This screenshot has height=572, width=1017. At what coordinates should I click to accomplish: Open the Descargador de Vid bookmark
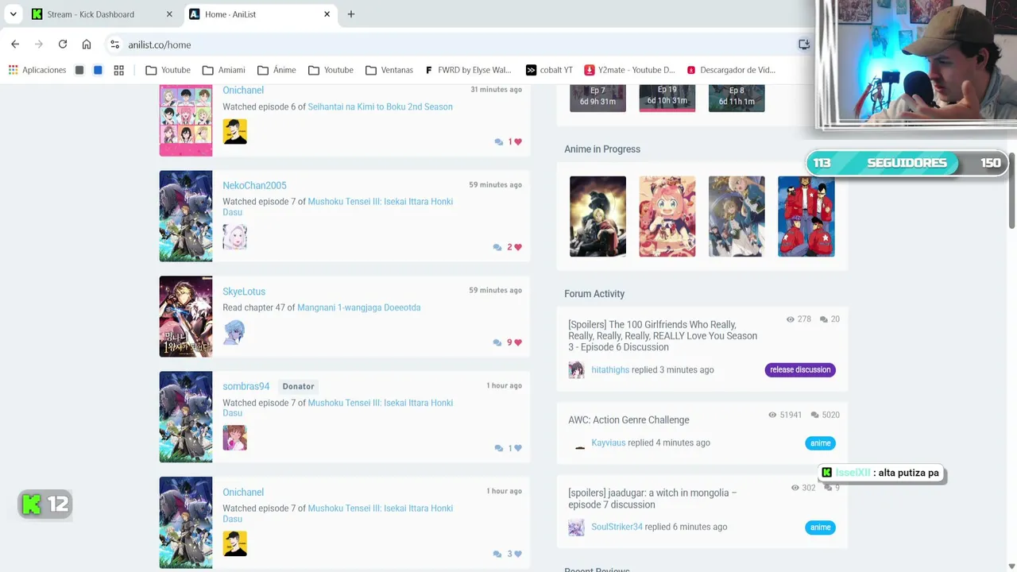(731, 70)
